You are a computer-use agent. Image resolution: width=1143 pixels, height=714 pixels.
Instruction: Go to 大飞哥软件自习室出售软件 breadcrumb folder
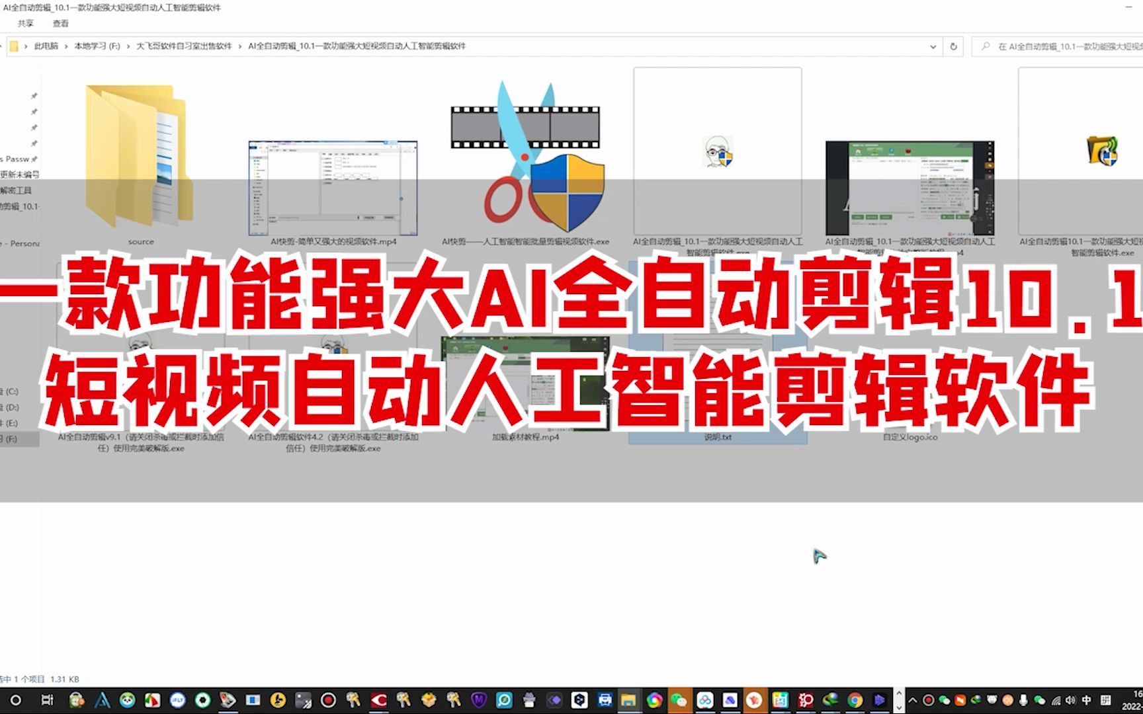(184, 46)
